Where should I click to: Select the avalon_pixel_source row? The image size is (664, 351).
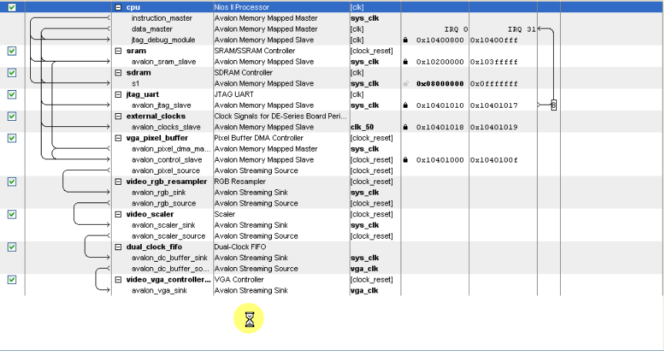tap(166, 171)
